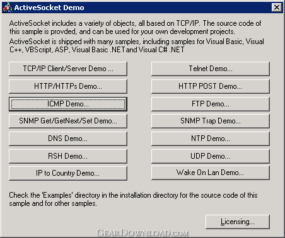Launch the UDP Demo

(x=211, y=156)
